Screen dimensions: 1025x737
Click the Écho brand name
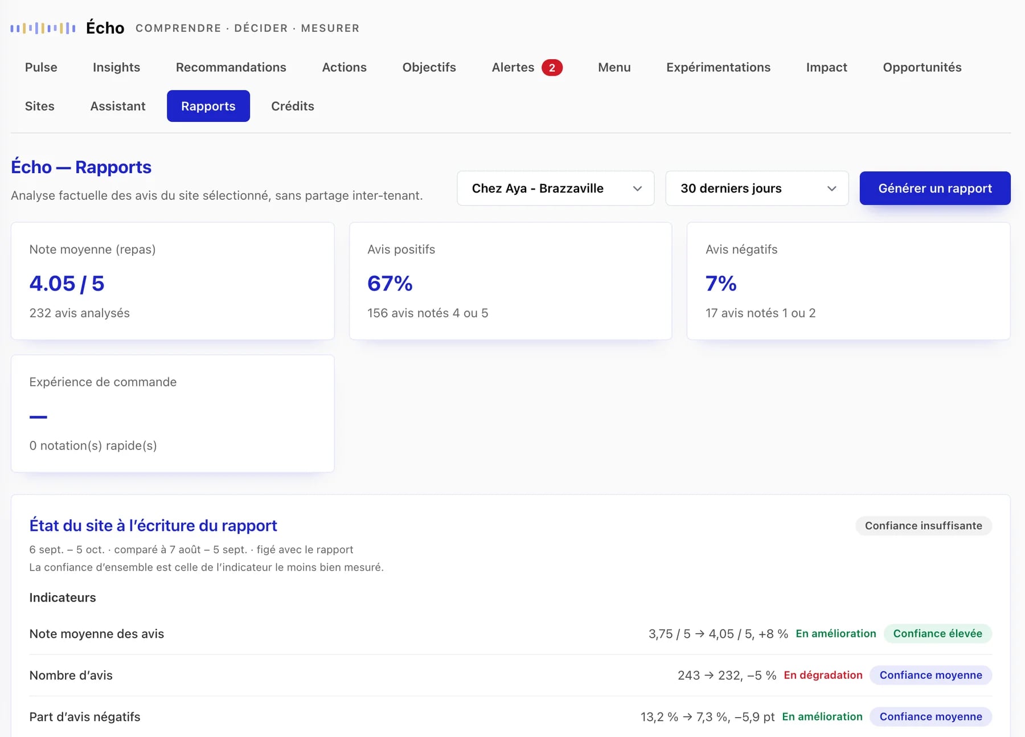click(105, 28)
